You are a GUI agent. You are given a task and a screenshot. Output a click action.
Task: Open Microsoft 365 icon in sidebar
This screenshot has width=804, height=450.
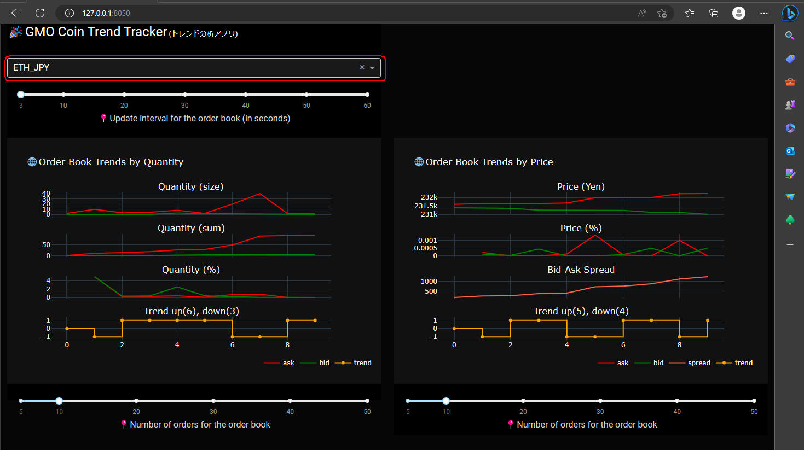click(x=790, y=128)
